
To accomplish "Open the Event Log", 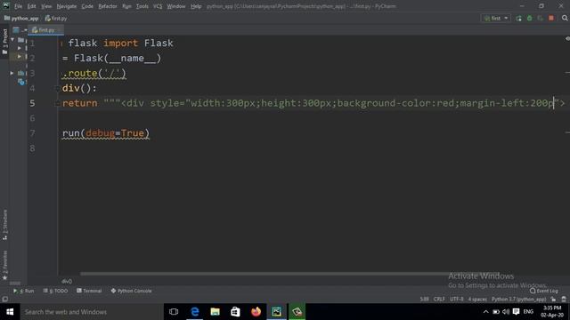I will coord(544,291).
